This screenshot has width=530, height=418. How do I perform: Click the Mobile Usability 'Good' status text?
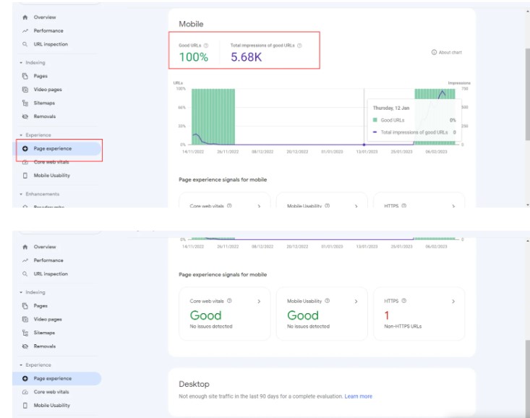click(303, 315)
